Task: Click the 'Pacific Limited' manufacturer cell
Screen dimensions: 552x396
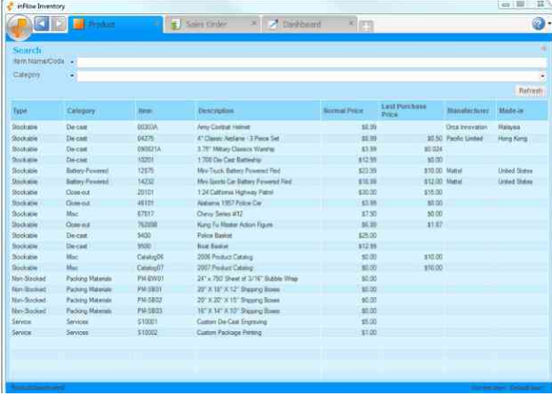Action: pos(465,139)
